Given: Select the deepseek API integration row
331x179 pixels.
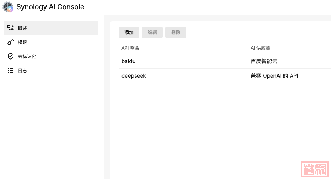Looking at the screenshot, I should coord(134,76).
